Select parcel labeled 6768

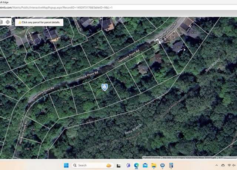(x=159, y=58)
